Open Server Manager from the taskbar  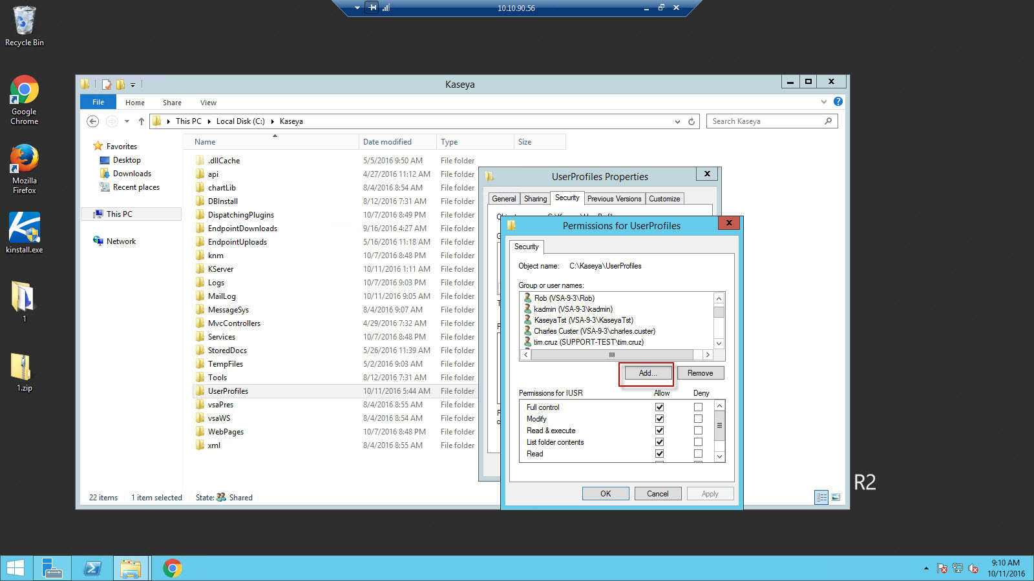click(52, 568)
